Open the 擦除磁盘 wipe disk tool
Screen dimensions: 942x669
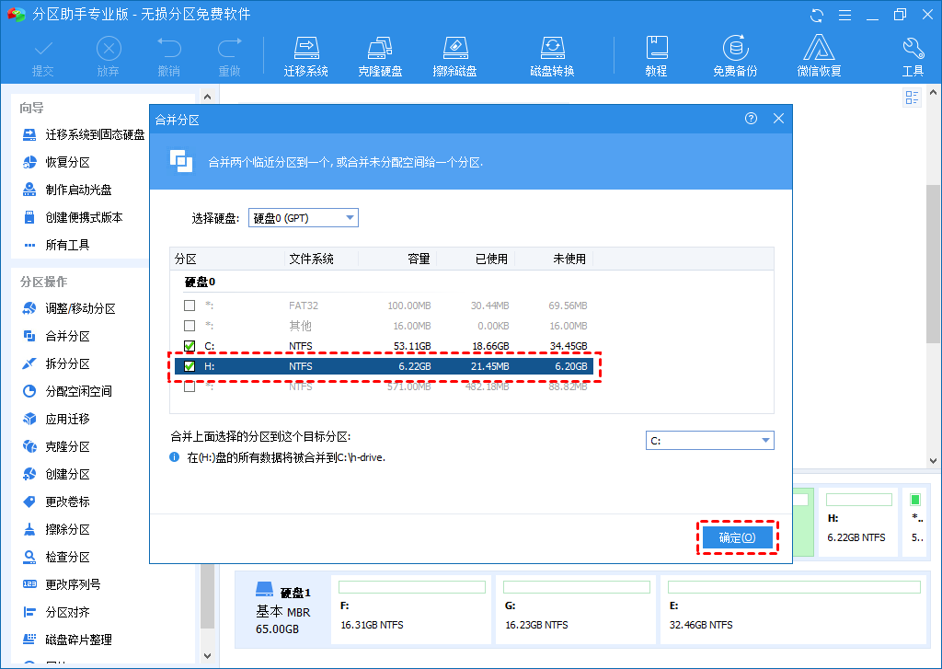pos(455,55)
